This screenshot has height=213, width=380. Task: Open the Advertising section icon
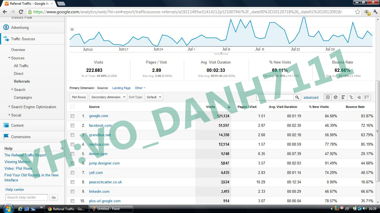point(6,27)
